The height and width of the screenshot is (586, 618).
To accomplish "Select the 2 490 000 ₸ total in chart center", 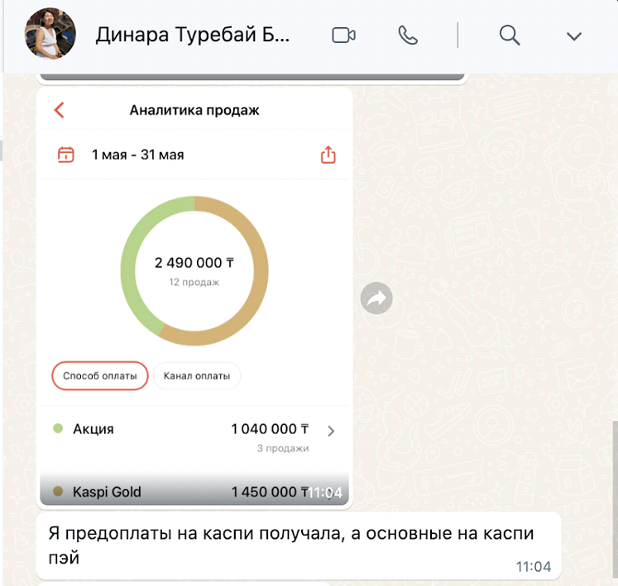I will point(194,263).
